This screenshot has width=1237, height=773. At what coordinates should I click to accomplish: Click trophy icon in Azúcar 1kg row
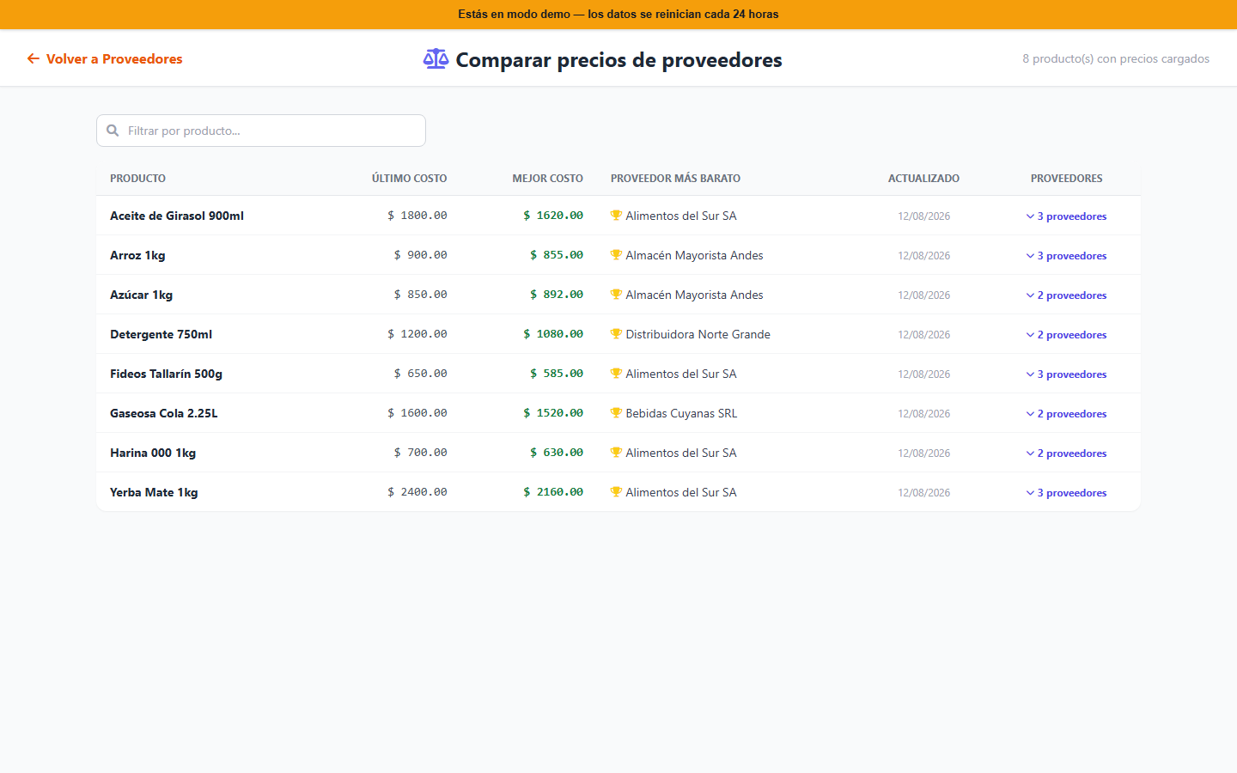pos(616,295)
